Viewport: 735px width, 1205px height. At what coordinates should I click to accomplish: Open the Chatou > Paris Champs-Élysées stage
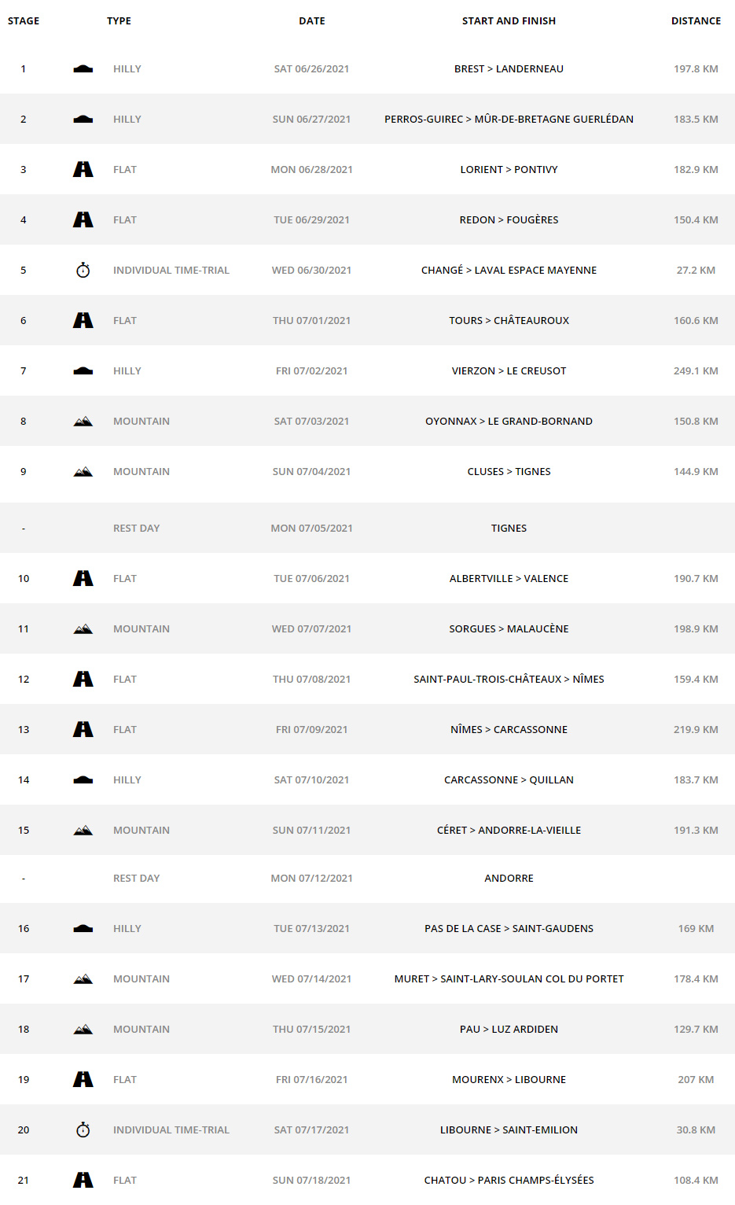[509, 1181]
